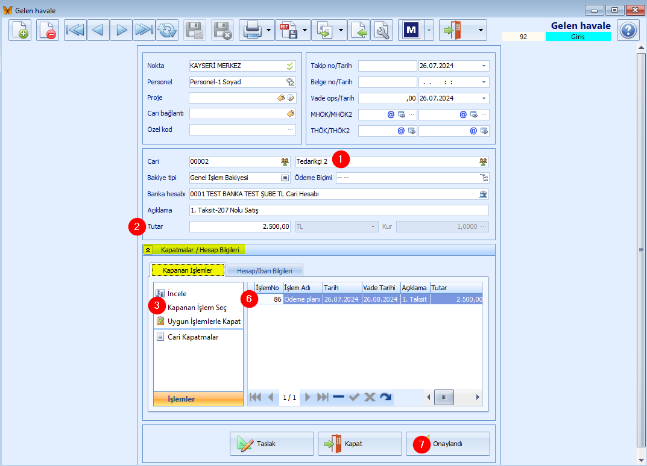This screenshot has width=647, height=466.
Task: Select Kapanan İşlem Seç menu item
Action: pyautogui.click(x=197, y=308)
